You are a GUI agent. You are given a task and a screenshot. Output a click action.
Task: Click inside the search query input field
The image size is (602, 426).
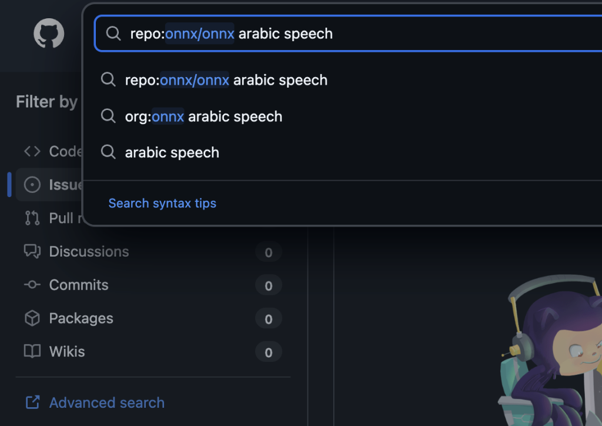click(x=412, y=34)
